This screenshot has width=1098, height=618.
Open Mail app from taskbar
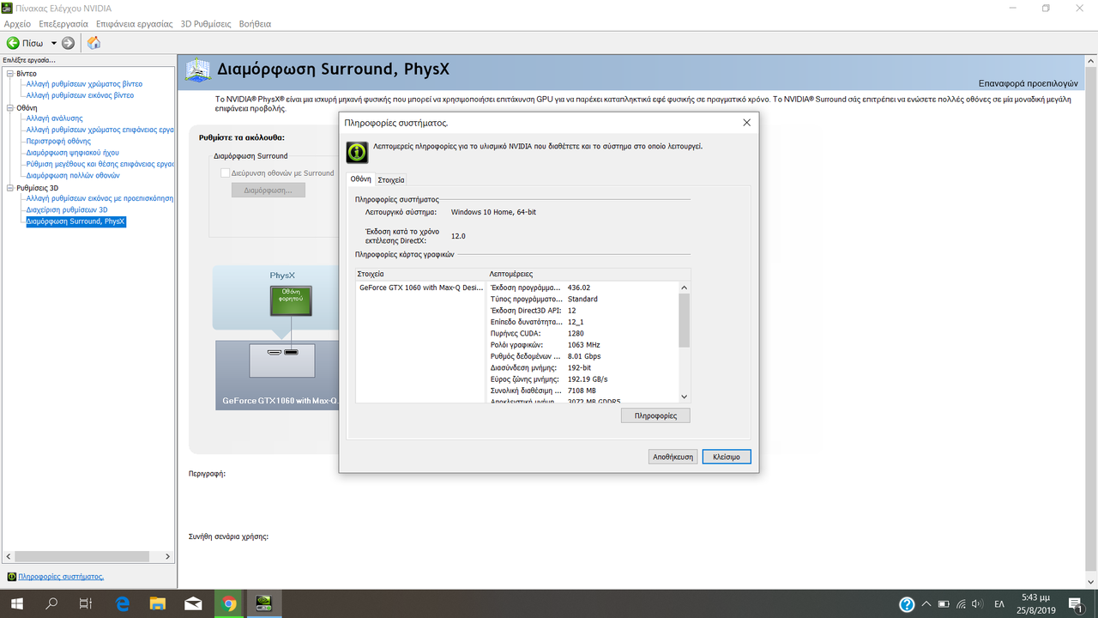pyautogui.click(x=193, y=604)
